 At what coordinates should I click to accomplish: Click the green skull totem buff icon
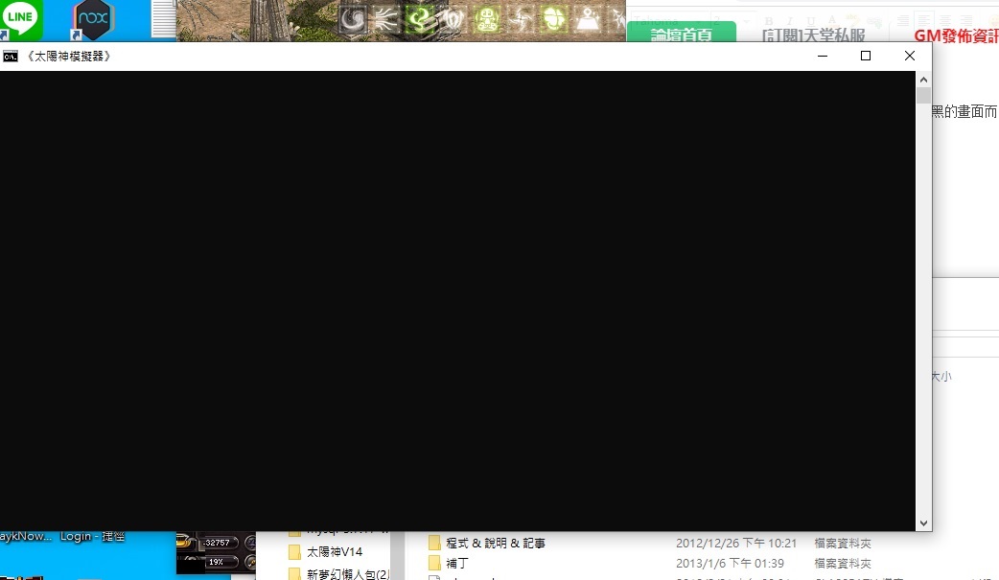[487, 19]
